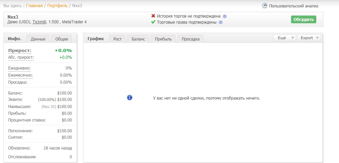Click the blue info icon in chart area
Image resolution: width=339 pixels, height=163 pixels.
[x=129, y=98]
